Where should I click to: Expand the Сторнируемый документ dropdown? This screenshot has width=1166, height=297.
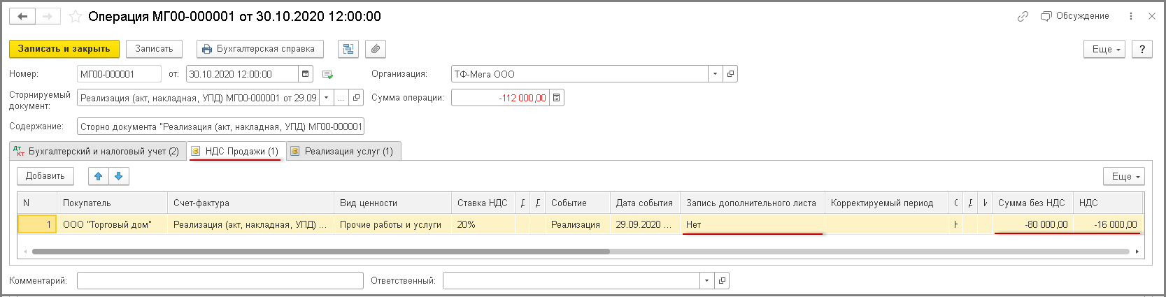pos(326,98)
